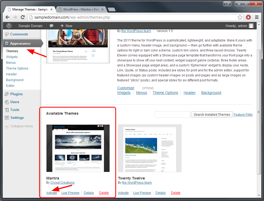This screenshot has width=264, height=201.
Task: Click the Tools wrench icon
Action: tap(7, 110)
